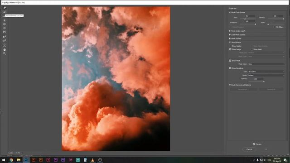Screen dimensions: 290x163
Task: Collapse the Brush Tool Options section
Action: [230, 12]
